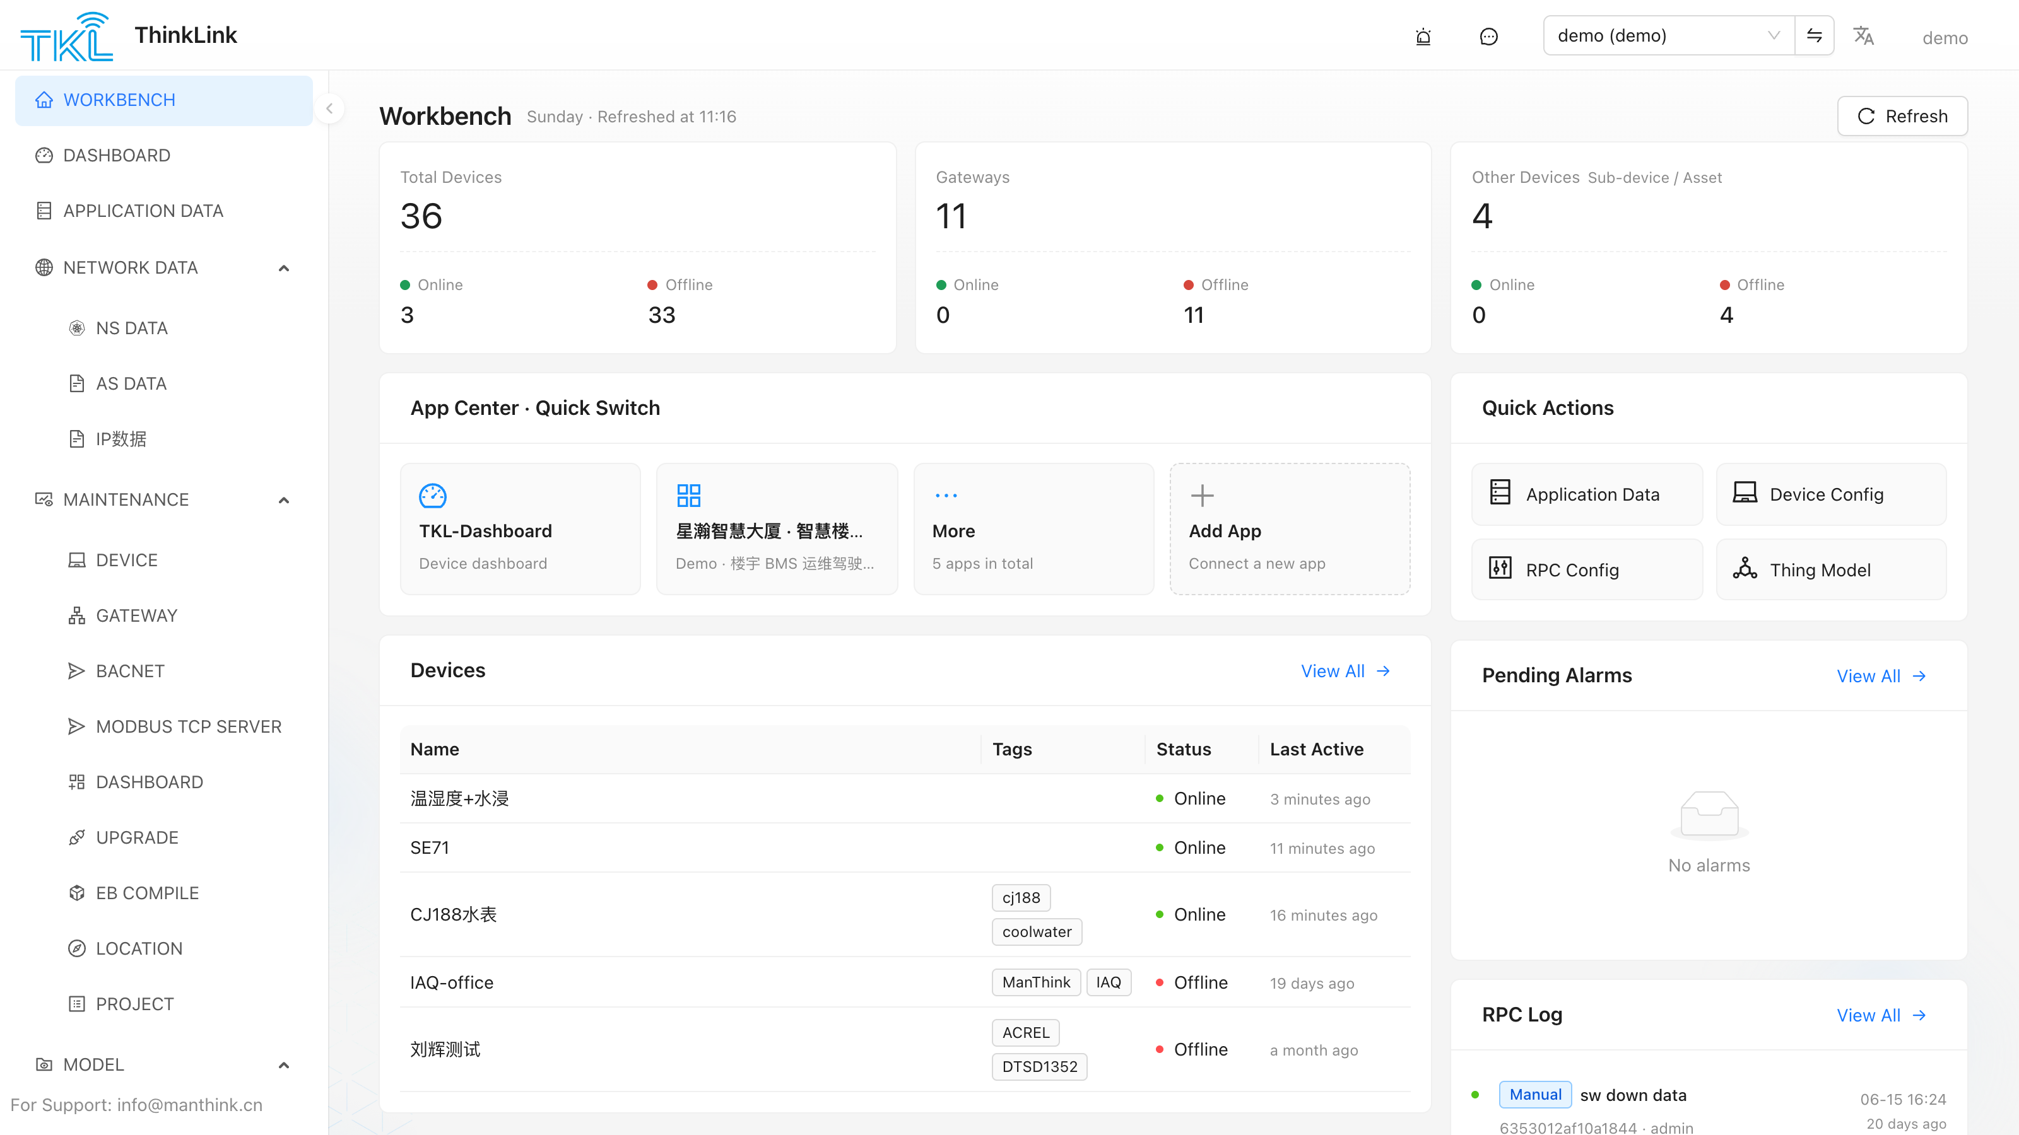This screenshot has width=2019, height=1135.
Task: Click the TKL-Dashboard gauge icon
Action: pyautogui.click(x=433, y=495)
